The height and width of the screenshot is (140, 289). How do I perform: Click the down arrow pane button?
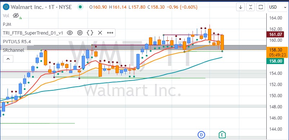click(240, 7)
